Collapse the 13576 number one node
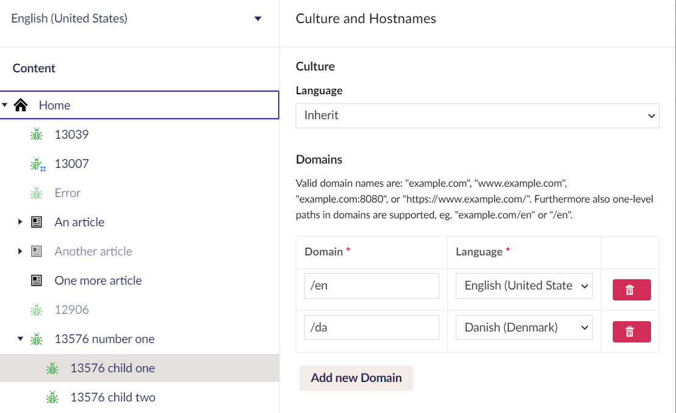Image resolution: width=676 pixels, height=413 pixels. pyautogui.click(x=20, y=339)
